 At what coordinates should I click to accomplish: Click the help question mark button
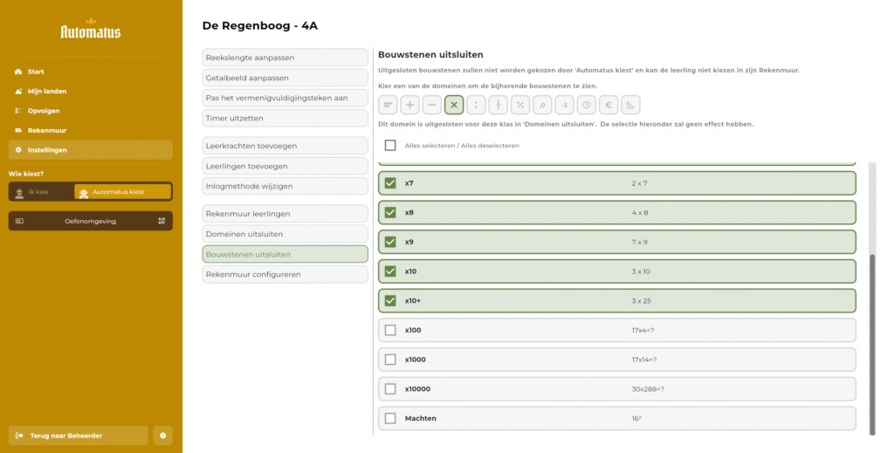(163, 435)
